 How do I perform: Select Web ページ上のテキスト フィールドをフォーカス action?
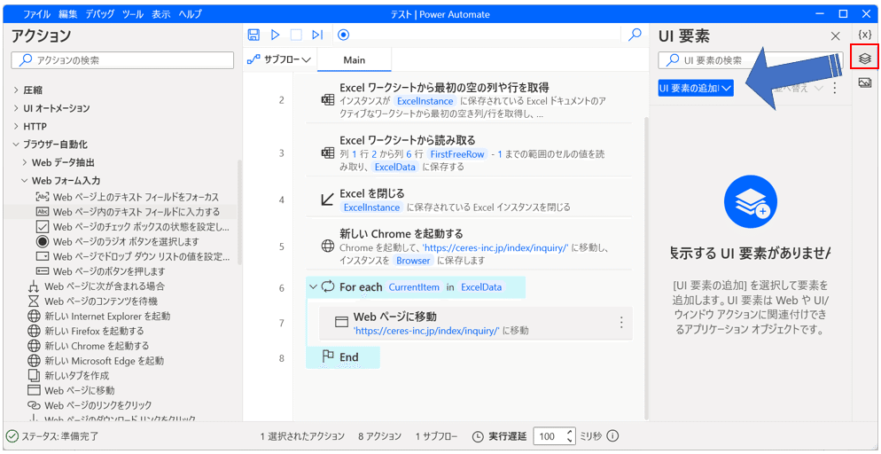tap(128, 197)
